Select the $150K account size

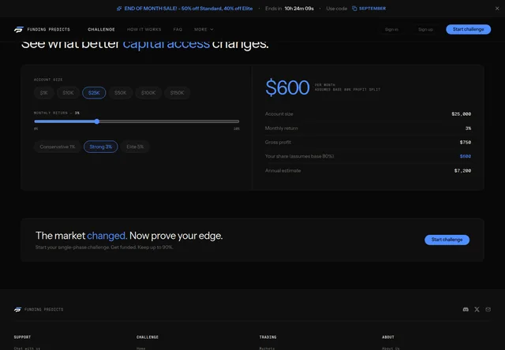(x=177, y=93)
